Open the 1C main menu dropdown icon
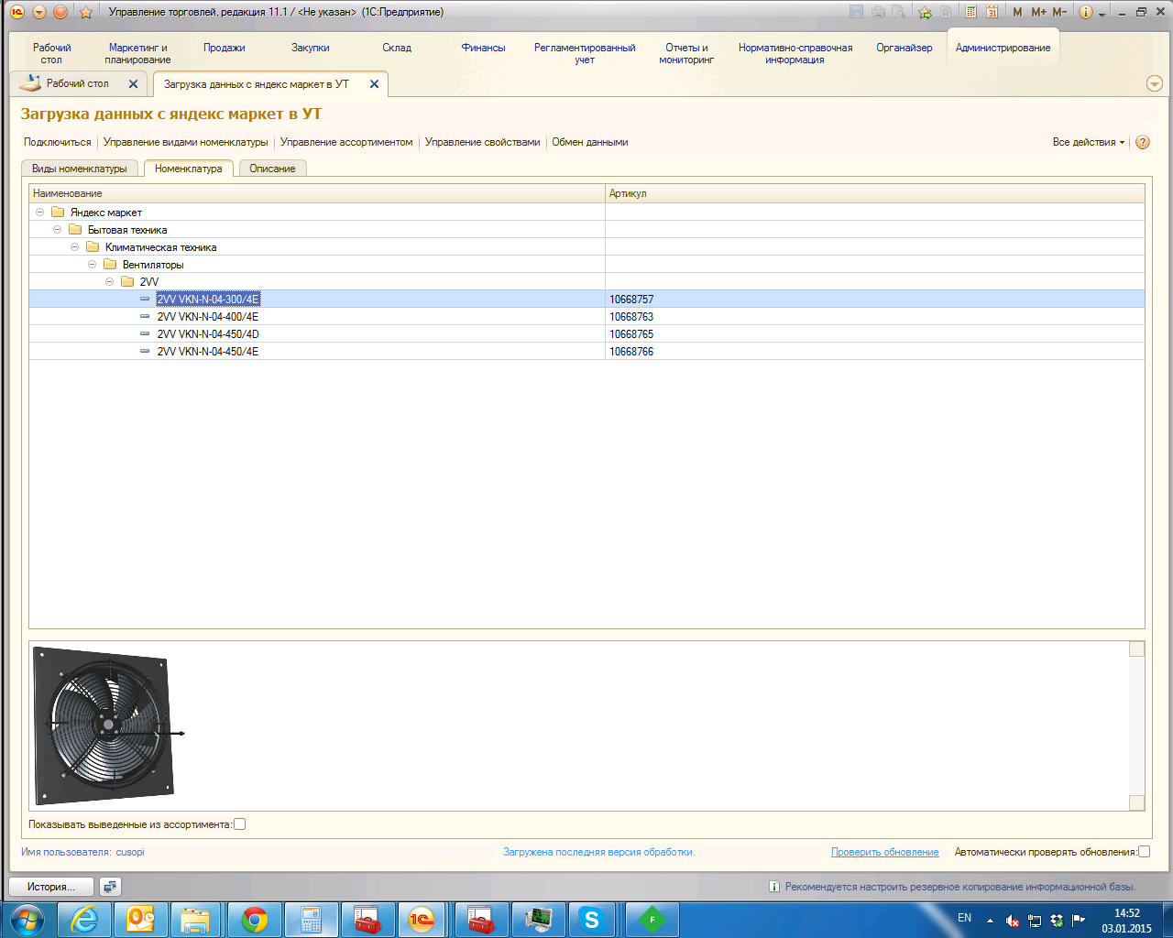The image size is (1173, 938). (39, 12)
